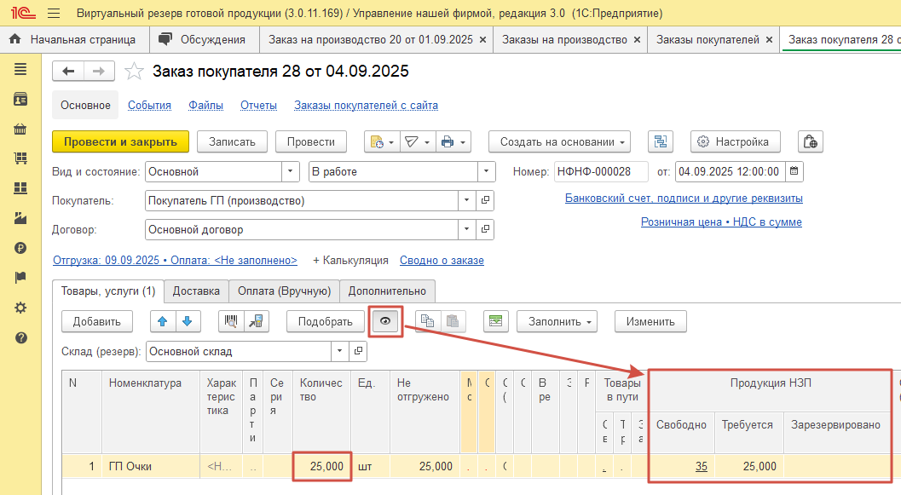901x495 pixels.
Task: Click the move row down arrow
Action: tap(188, 321)
